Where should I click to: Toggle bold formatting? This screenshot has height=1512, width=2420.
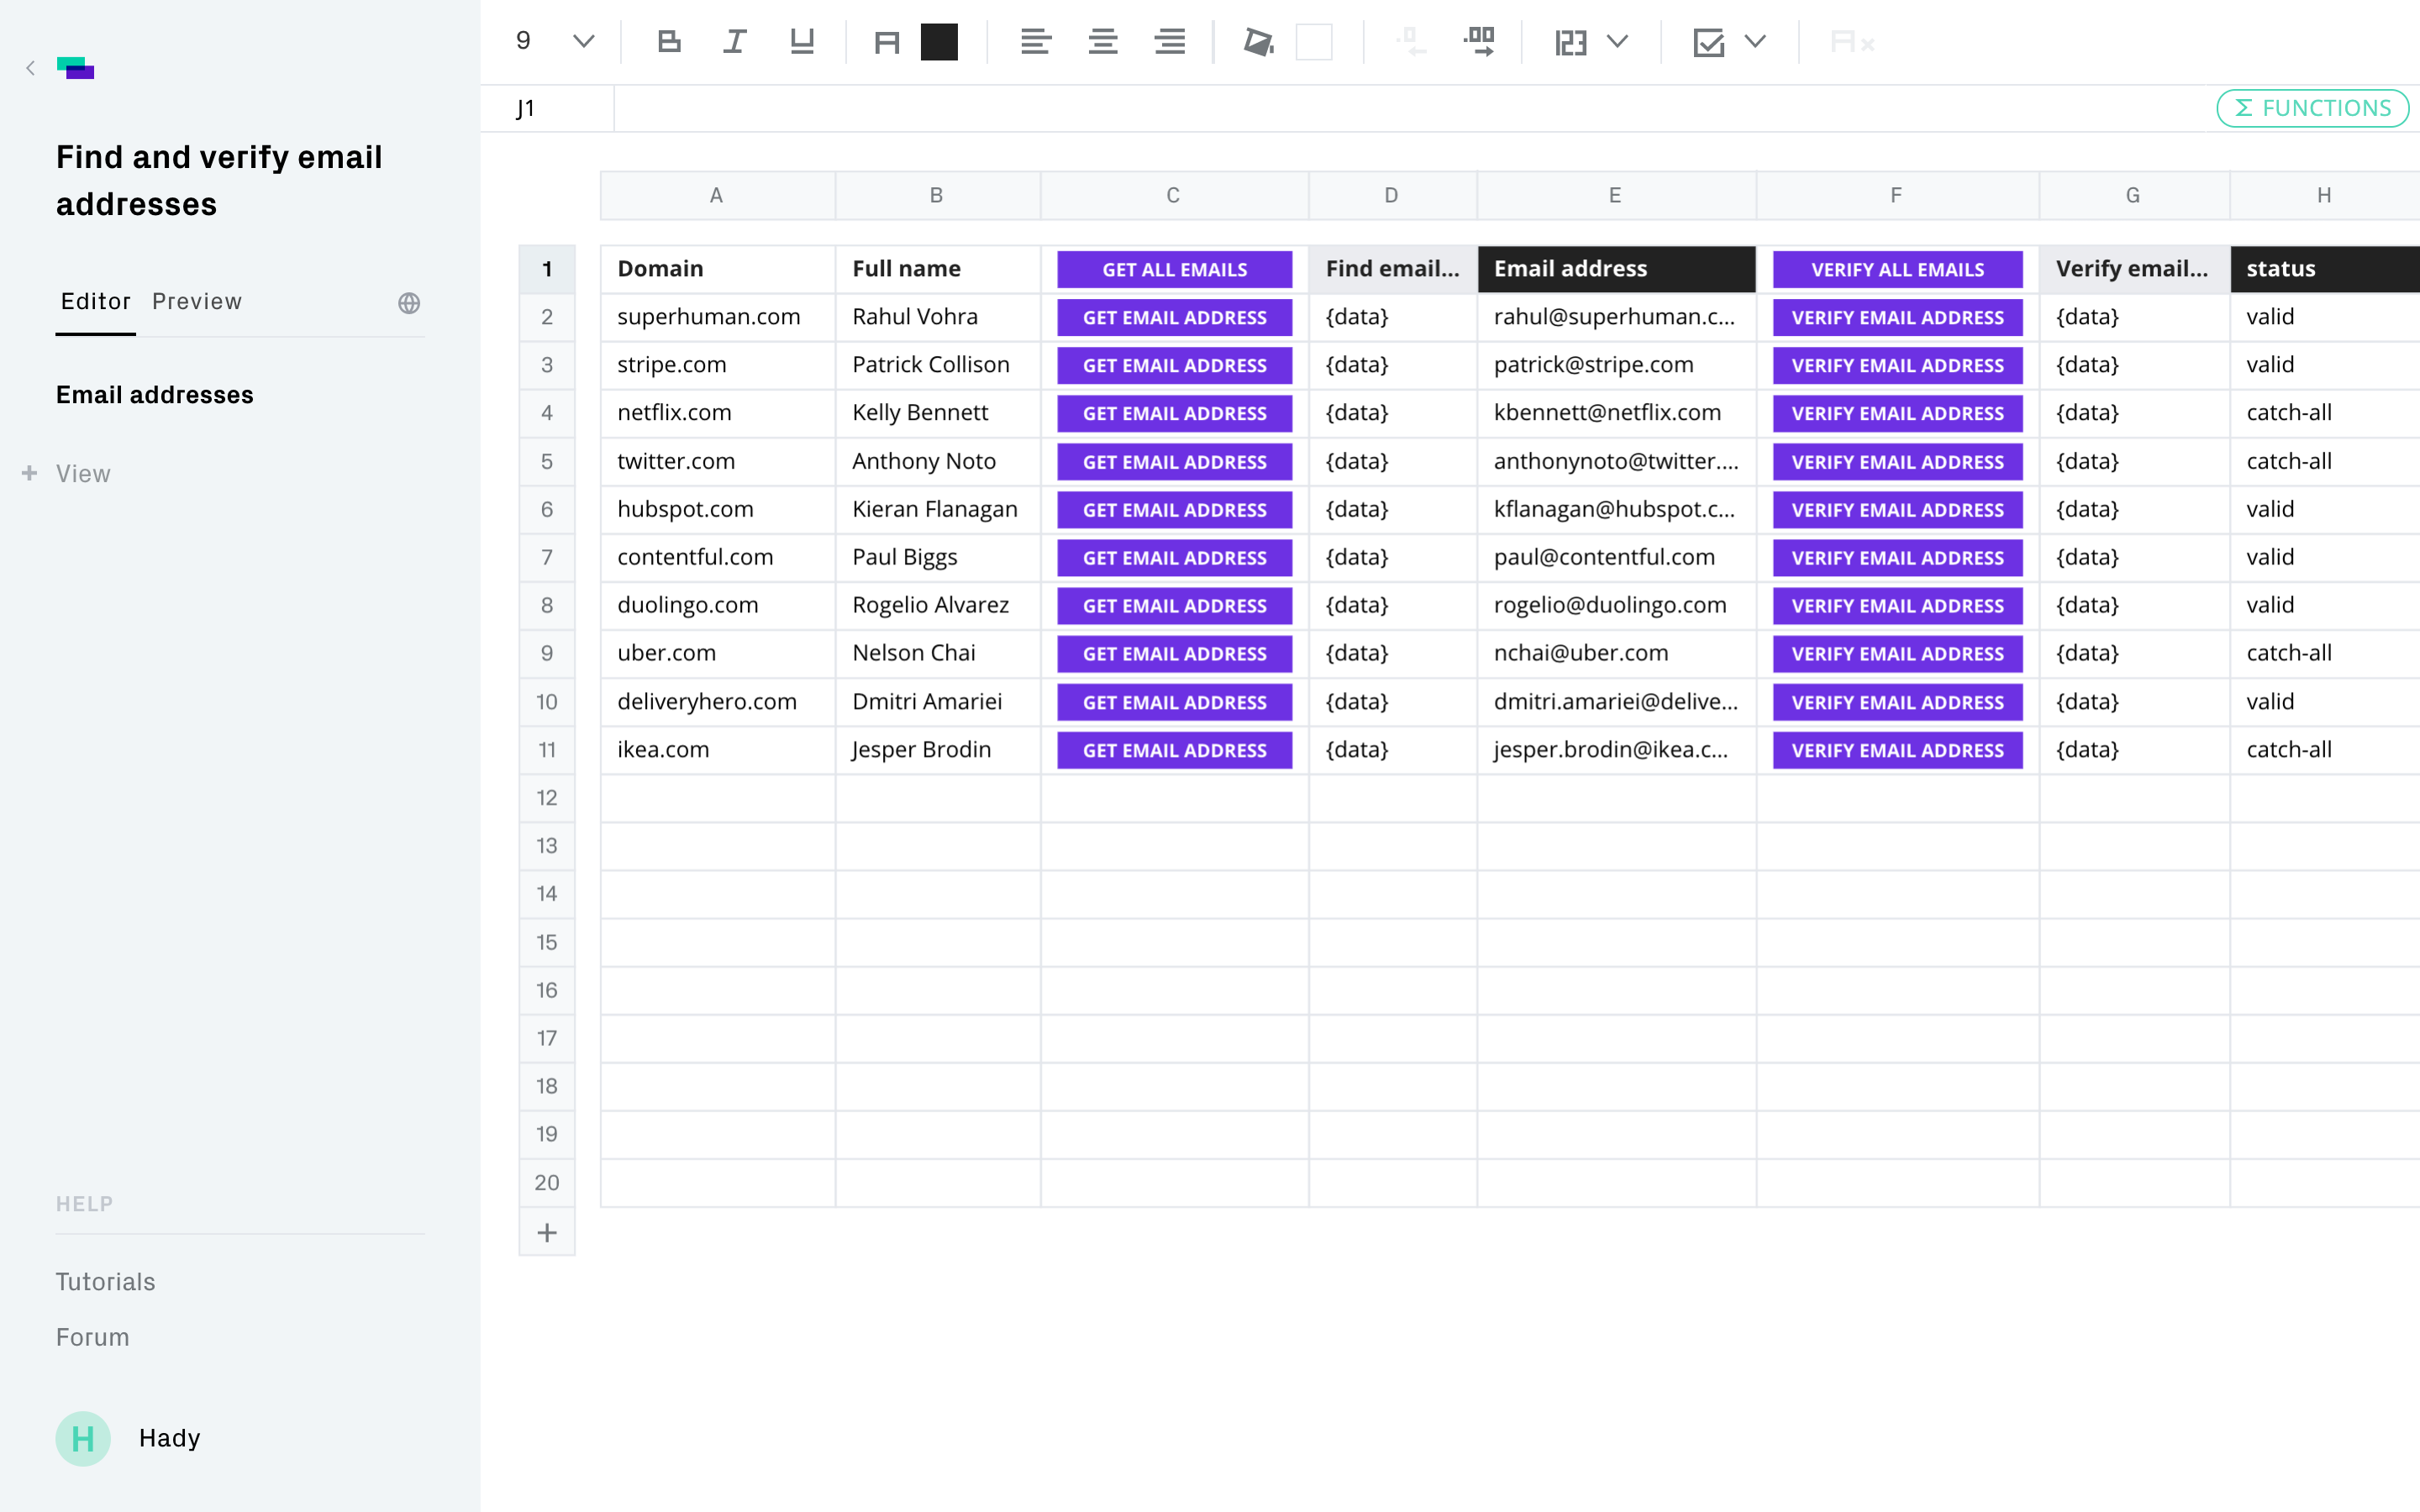pos(669,42)
